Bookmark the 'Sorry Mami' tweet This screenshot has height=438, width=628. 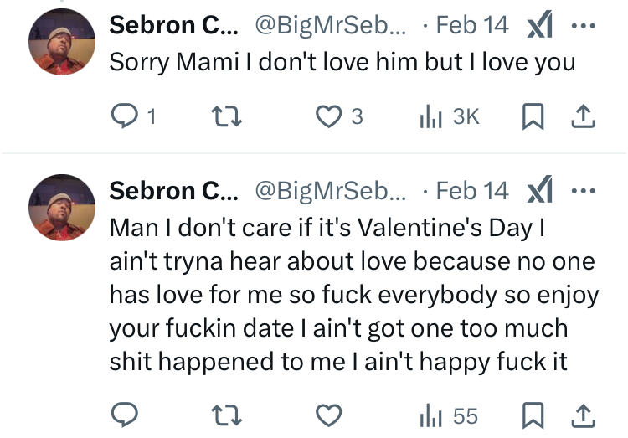(x=532, y=118)
